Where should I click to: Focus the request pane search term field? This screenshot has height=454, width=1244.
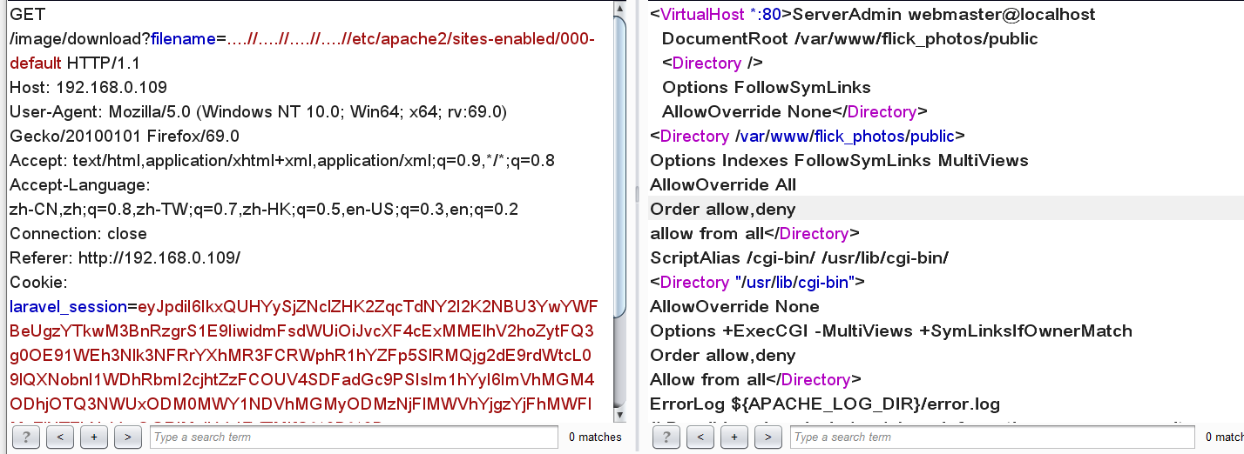(353, 437)
